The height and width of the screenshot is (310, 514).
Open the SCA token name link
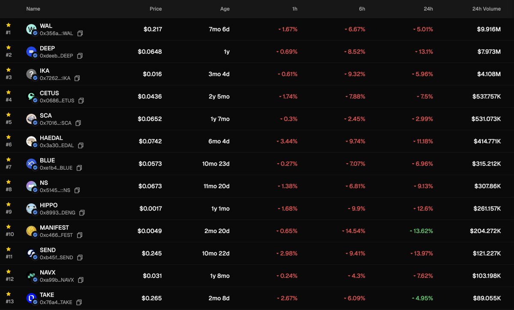coord(45,115)
